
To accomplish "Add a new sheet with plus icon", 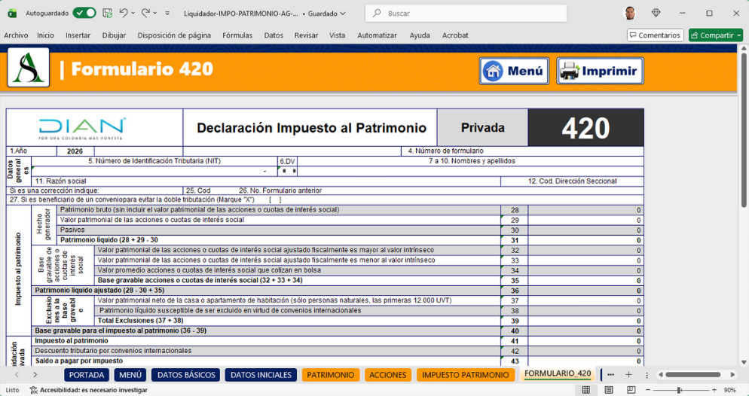I will 628,375.
